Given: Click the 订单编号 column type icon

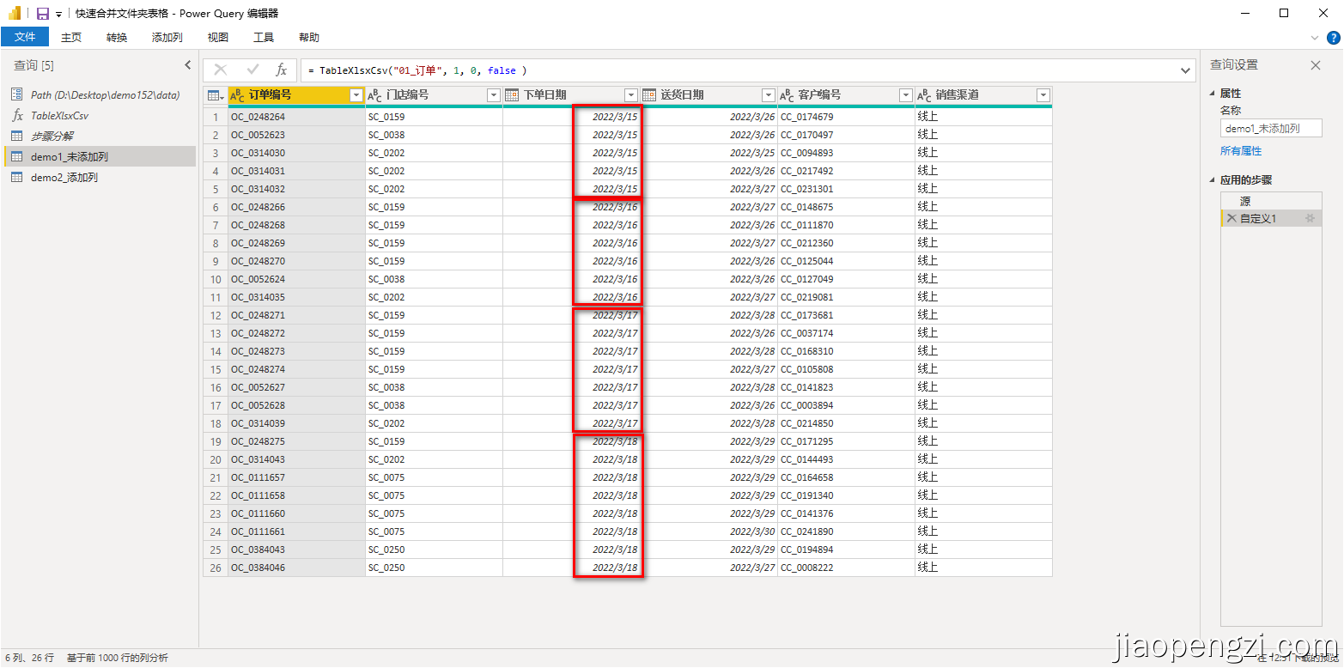Looking at the screenshot, I should pyautogui.click(x=238, y=95).
